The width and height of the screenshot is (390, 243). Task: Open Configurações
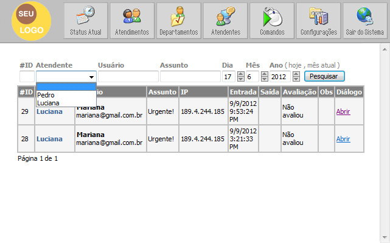pos(318,21)
